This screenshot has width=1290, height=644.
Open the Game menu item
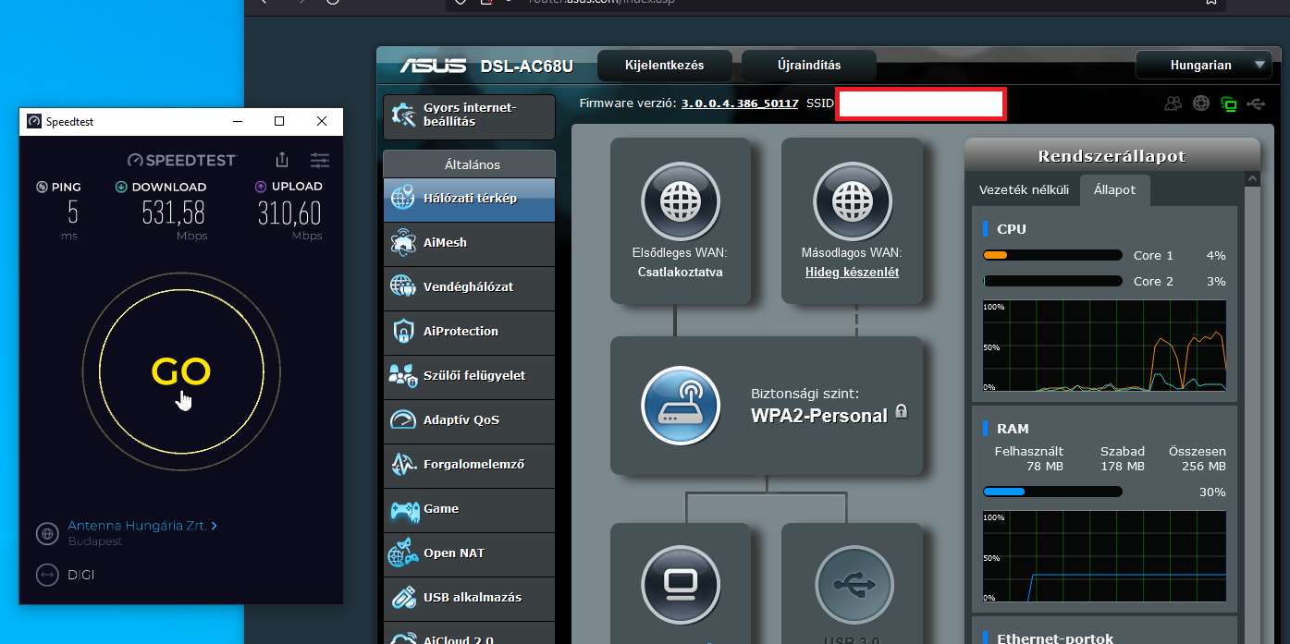pos(469,509)
